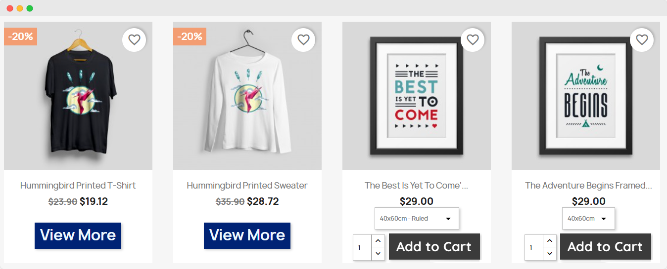Decrease quantity for Adventure Begins poster
This screenshot has height=269, width=667.
(549, 253)
